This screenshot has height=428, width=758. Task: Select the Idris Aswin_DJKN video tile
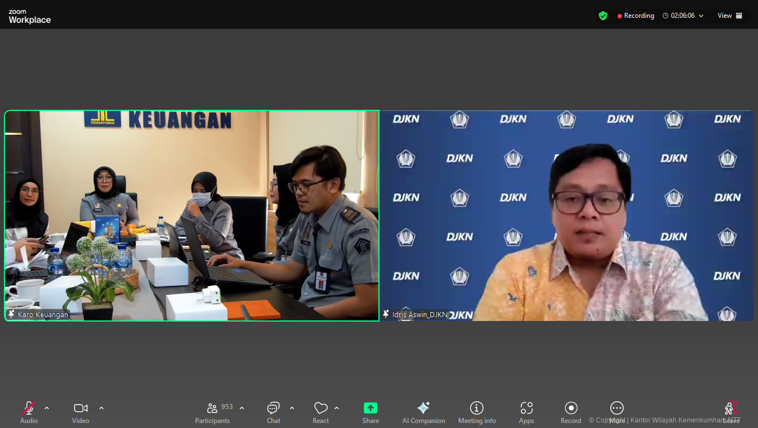pos(566,216)
